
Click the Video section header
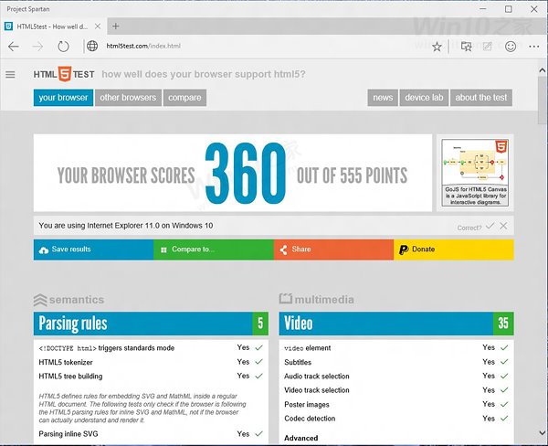[x=396, y=324]
